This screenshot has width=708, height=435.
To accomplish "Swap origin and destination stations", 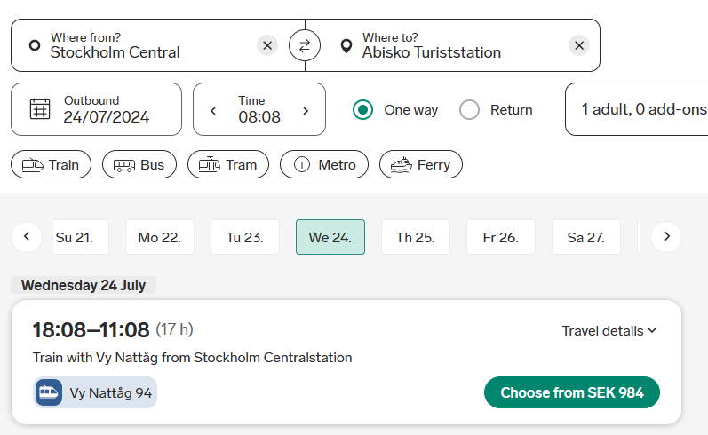I will click(305, 45).
